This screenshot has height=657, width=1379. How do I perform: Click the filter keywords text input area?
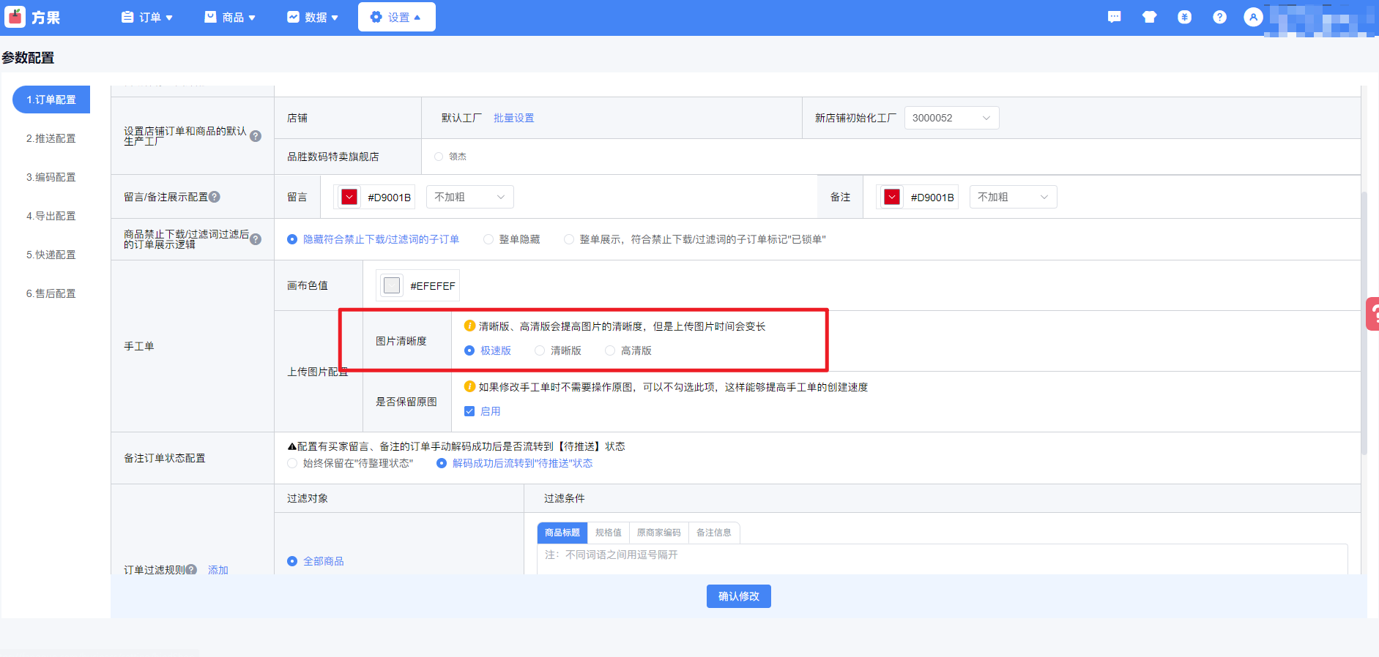(x=942, y=559)
